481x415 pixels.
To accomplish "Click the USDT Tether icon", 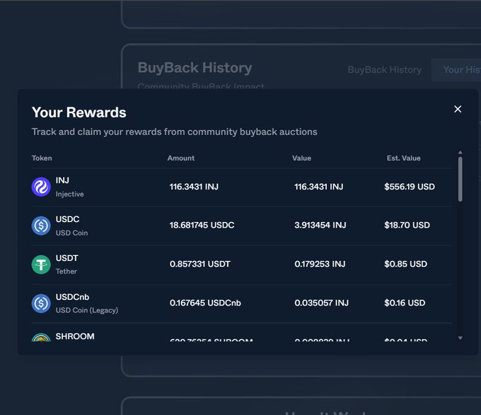I will [41, 264].
